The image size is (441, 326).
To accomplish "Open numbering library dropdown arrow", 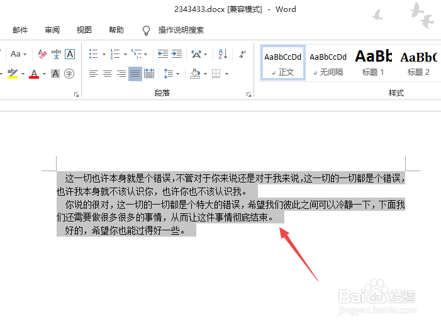I will click(125, 54).
